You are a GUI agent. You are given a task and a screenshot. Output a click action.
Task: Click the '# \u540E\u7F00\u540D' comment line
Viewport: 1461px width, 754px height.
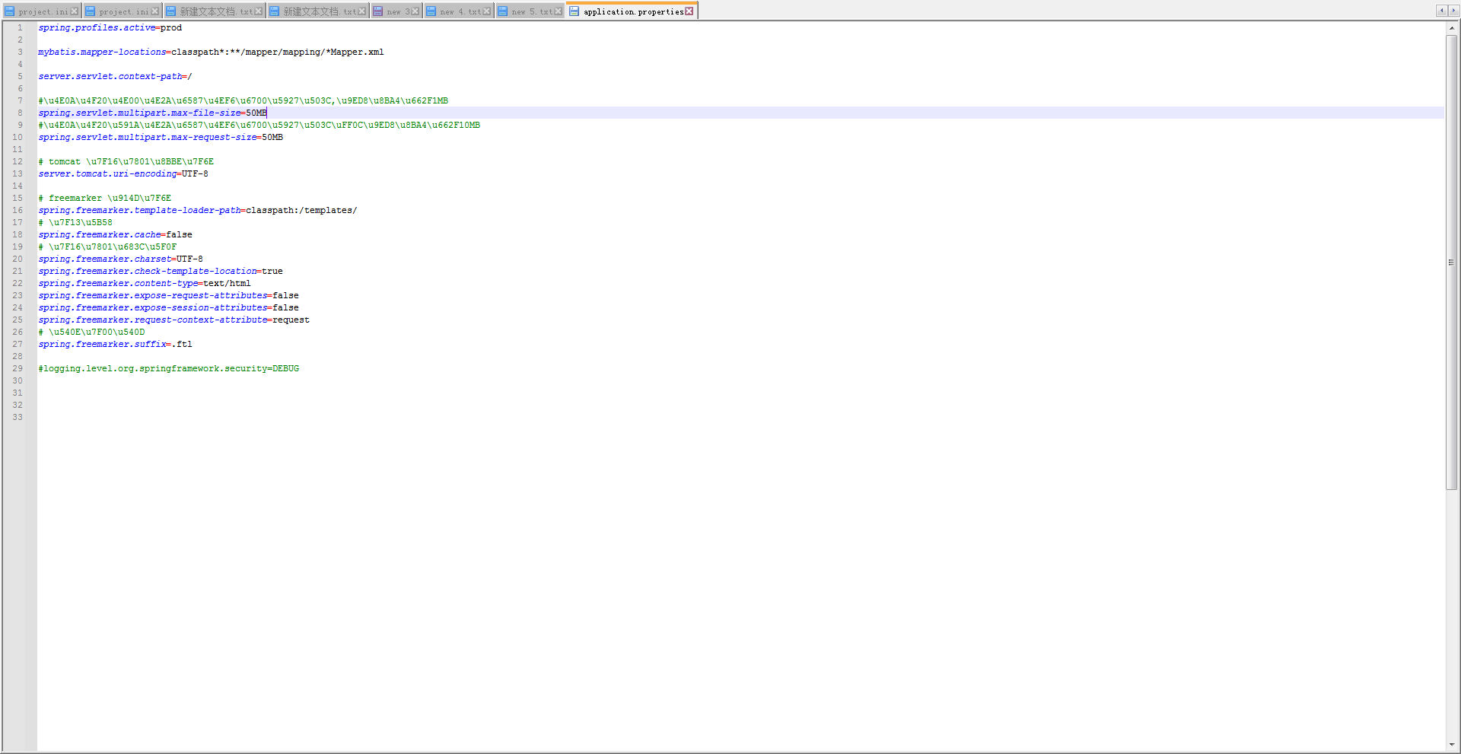pyautogui.click(x=91, y=332)
